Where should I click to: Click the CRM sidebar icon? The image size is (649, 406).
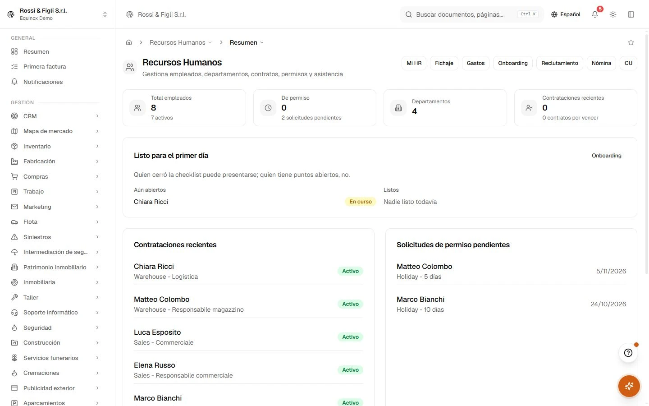14,116
